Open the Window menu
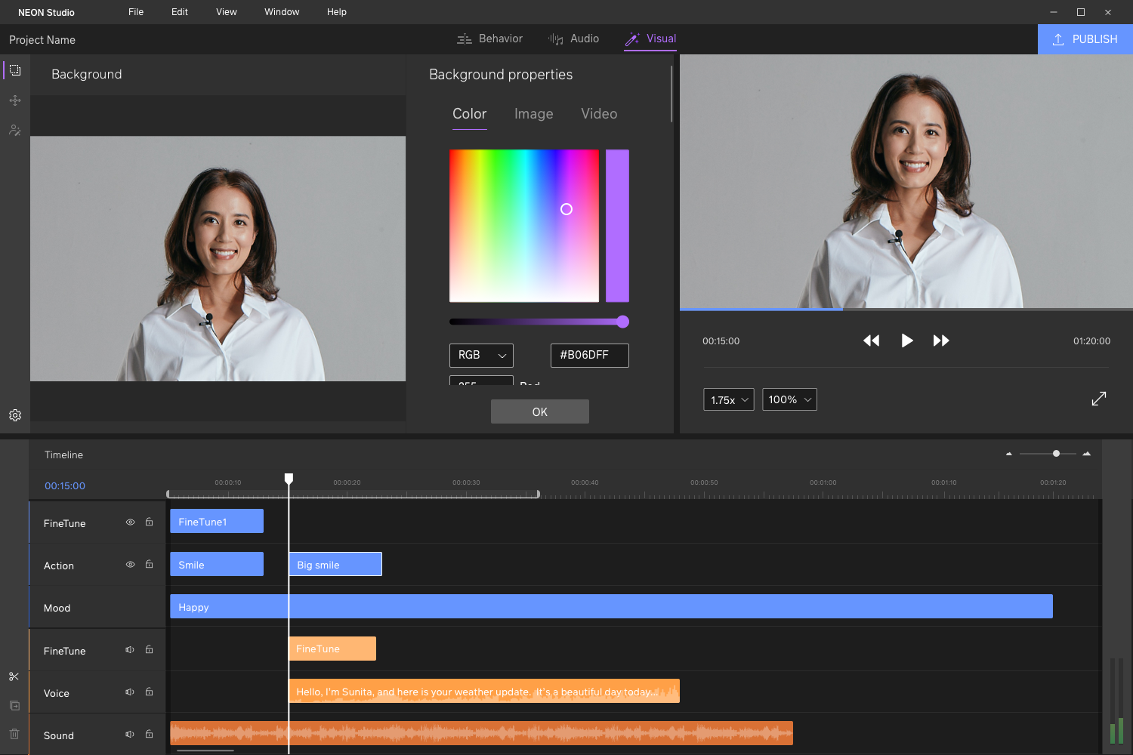Viewport: 1133px width, 755px height. pos(282,12)
